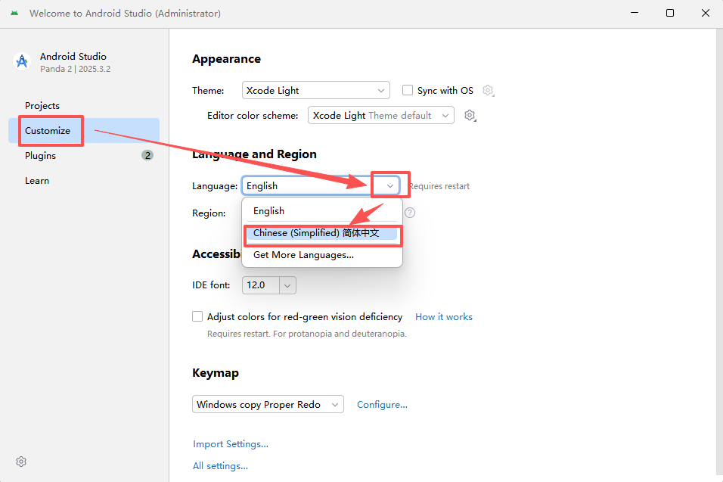The image size is (723, 482).
Task: Click the Appearance heading
Action: (226, 59)
